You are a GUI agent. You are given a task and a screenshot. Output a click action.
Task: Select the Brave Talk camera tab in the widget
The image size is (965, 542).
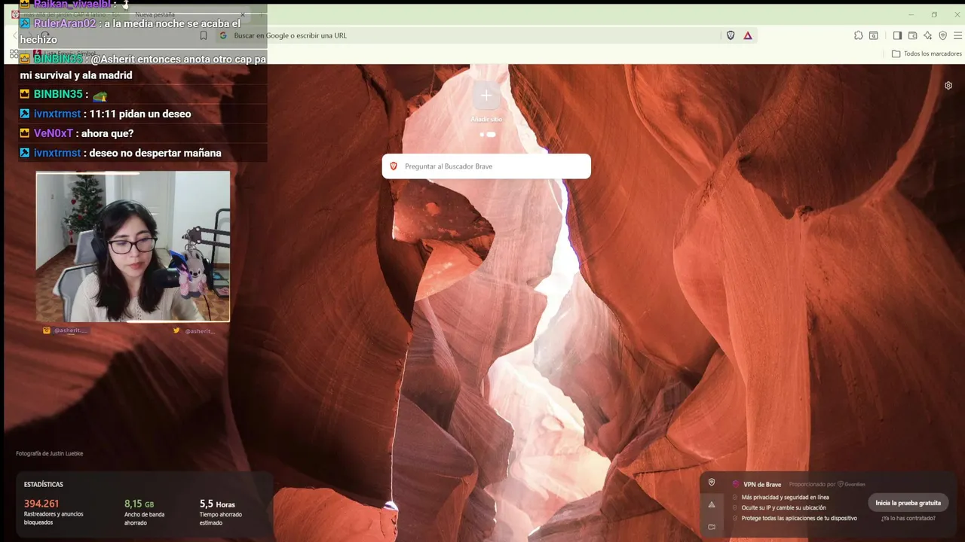712,527
